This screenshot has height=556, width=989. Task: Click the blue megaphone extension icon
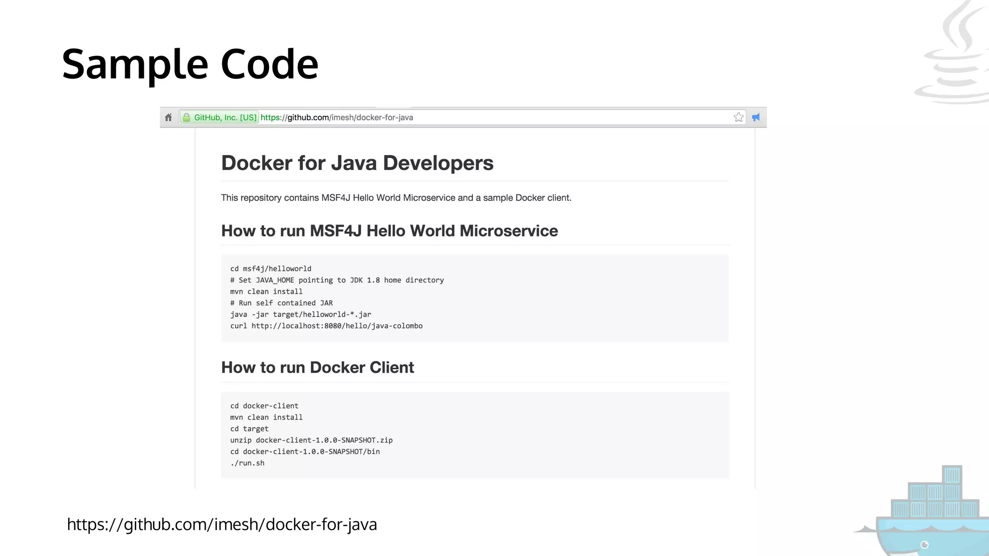(756, 117)
